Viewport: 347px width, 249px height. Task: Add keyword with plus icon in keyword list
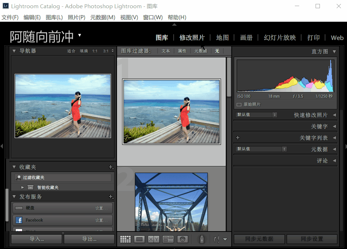click(238, 138)
